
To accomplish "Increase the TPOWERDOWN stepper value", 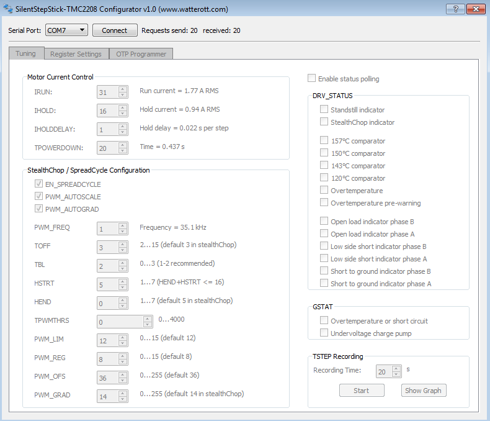I will 123,145.
